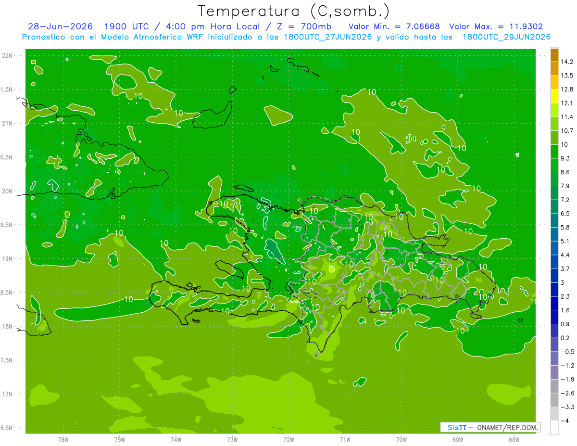577x446 pixels.
Task: Click the '3.7' colorbar value
Action: pyautogui.click(x=565, y=269)
